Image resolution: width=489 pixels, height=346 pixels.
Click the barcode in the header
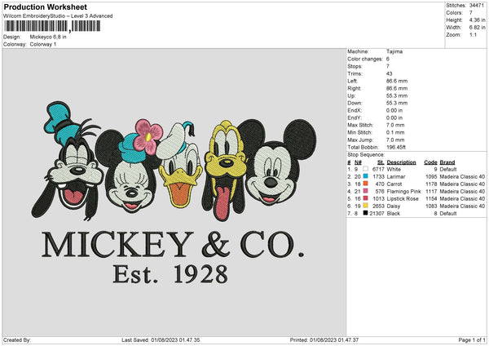52,26
